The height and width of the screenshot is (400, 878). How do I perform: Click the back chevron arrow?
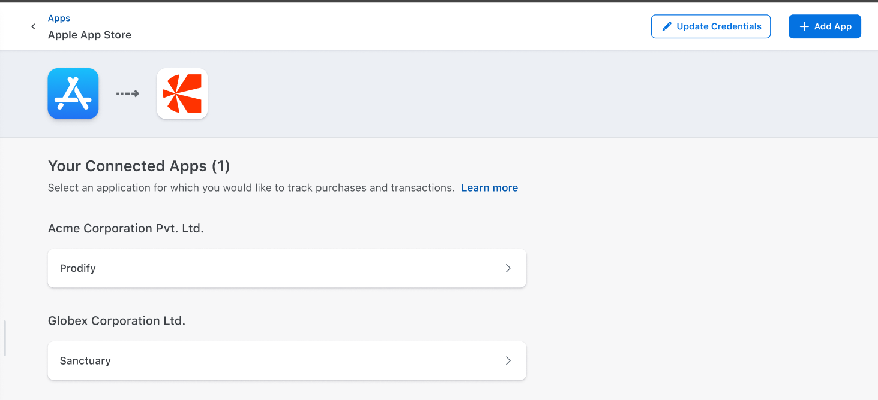tap(33, 26)
